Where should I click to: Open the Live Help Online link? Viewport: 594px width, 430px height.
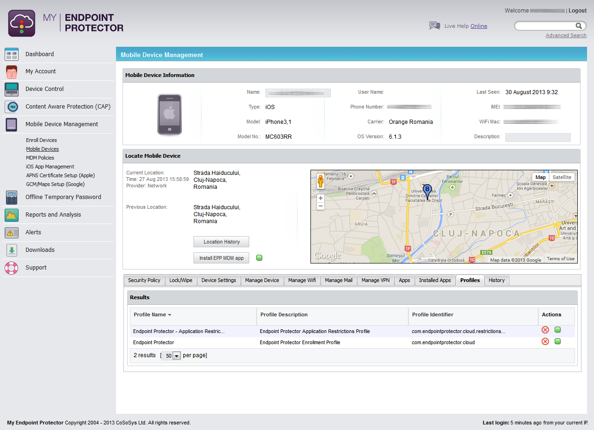tap(479, 26)
